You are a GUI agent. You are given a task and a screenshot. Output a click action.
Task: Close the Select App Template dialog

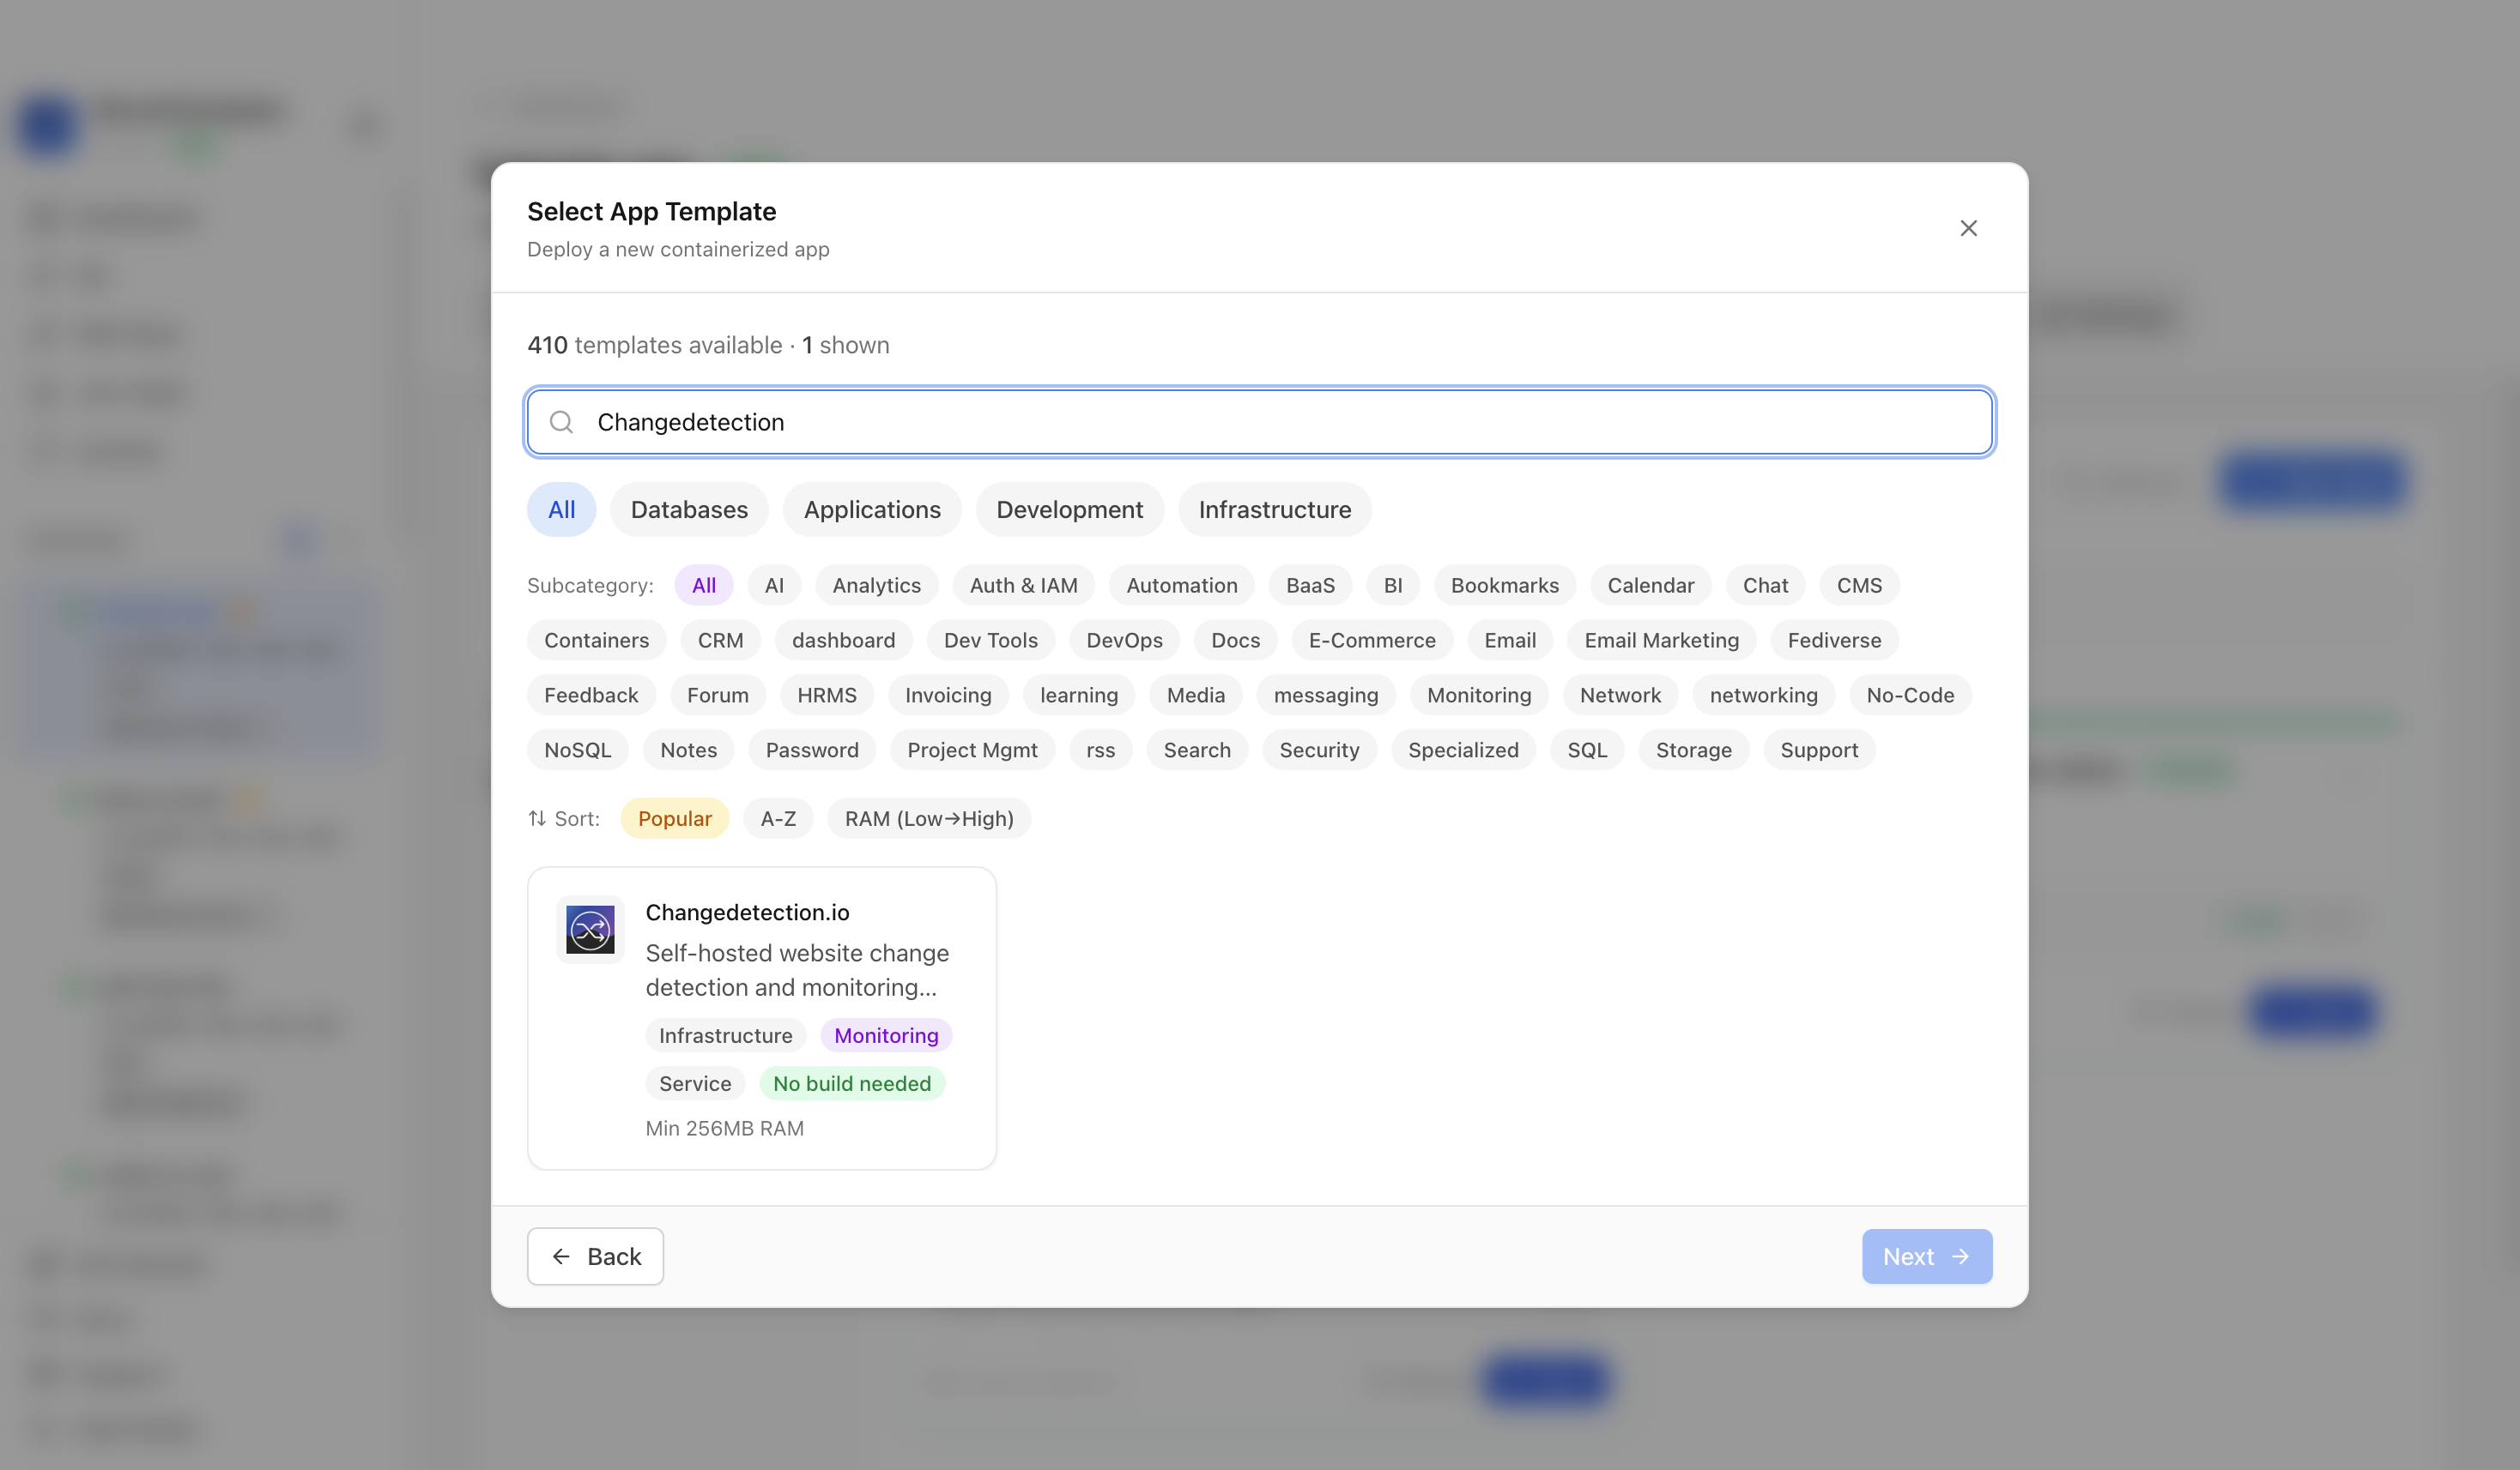point(1968,228)
